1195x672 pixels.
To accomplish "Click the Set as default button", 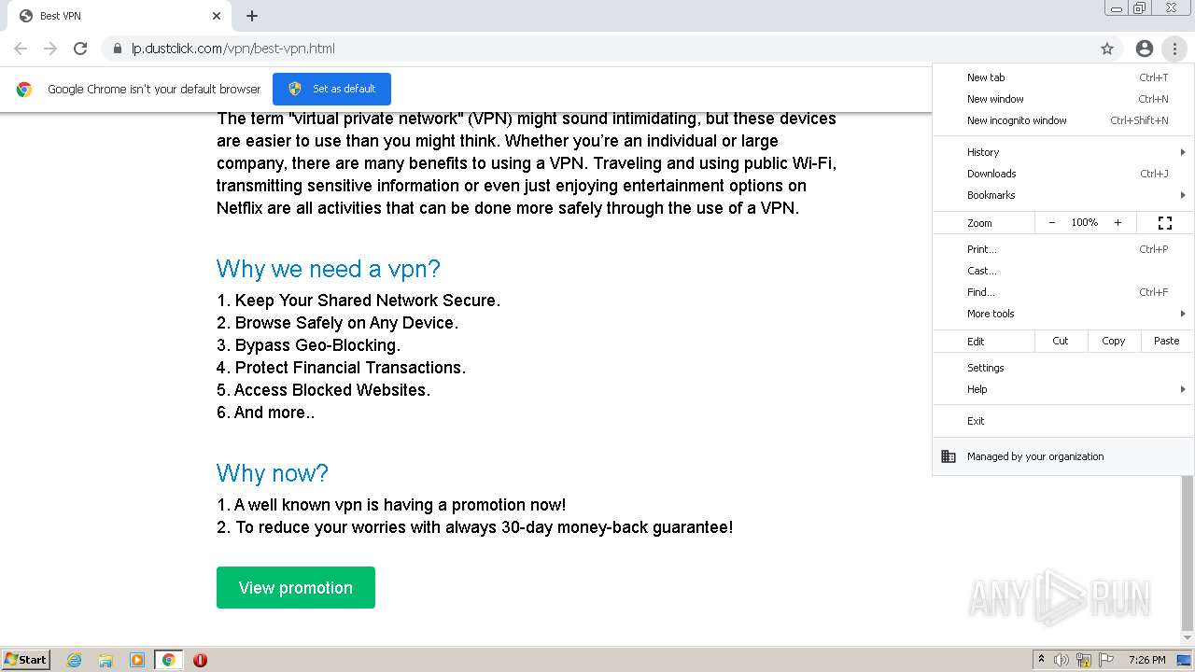I will [x=331, y=89].
